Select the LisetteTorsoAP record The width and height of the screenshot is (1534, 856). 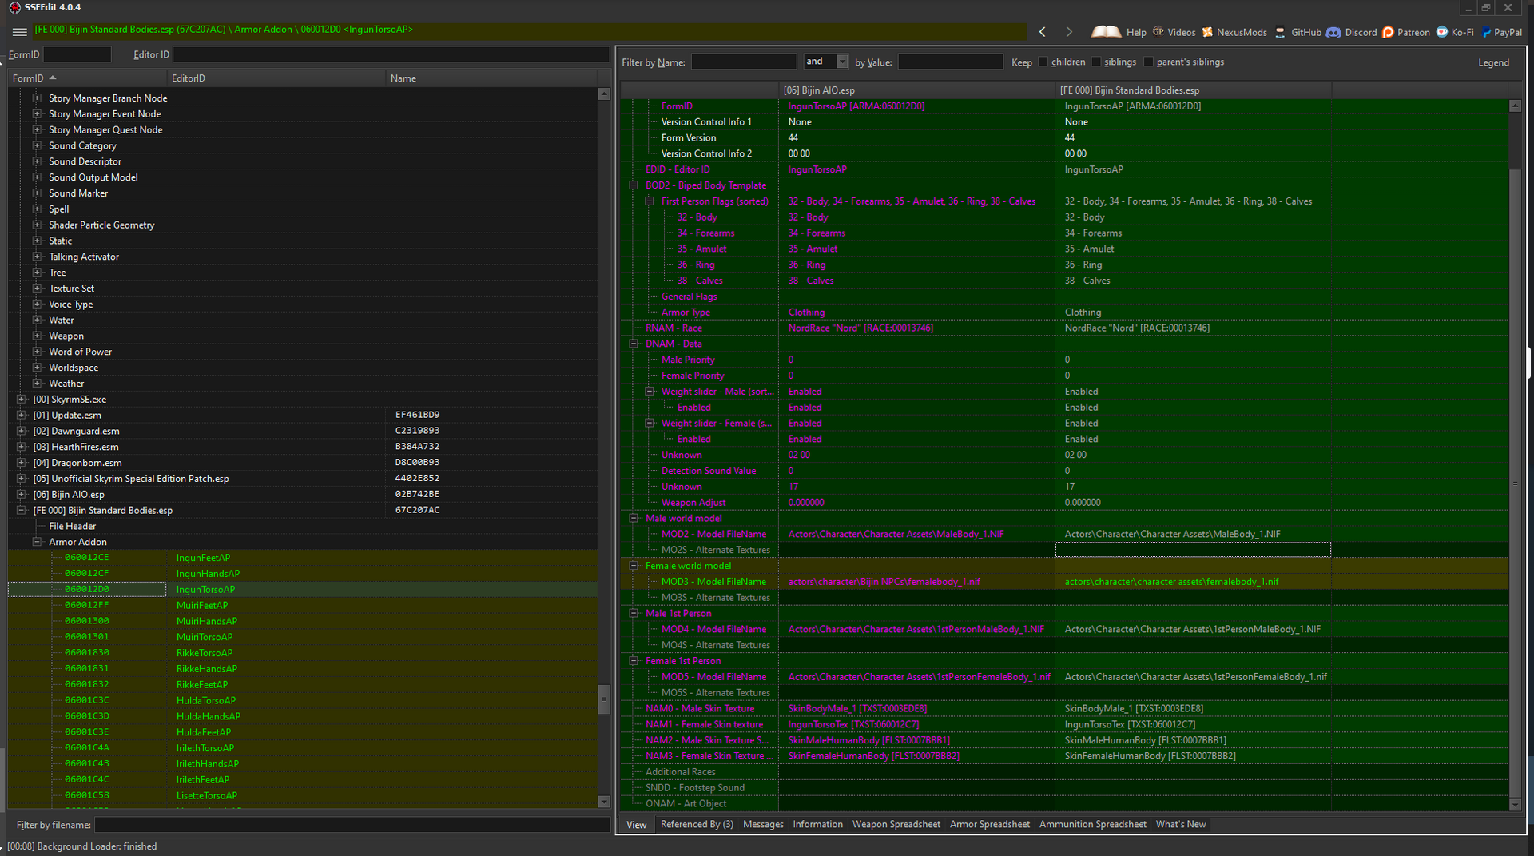pos(207,796)
